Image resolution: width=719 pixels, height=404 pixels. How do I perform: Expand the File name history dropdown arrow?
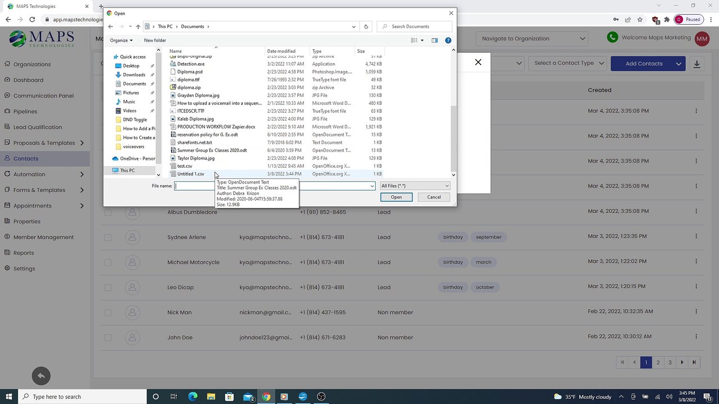click(371, 186)
